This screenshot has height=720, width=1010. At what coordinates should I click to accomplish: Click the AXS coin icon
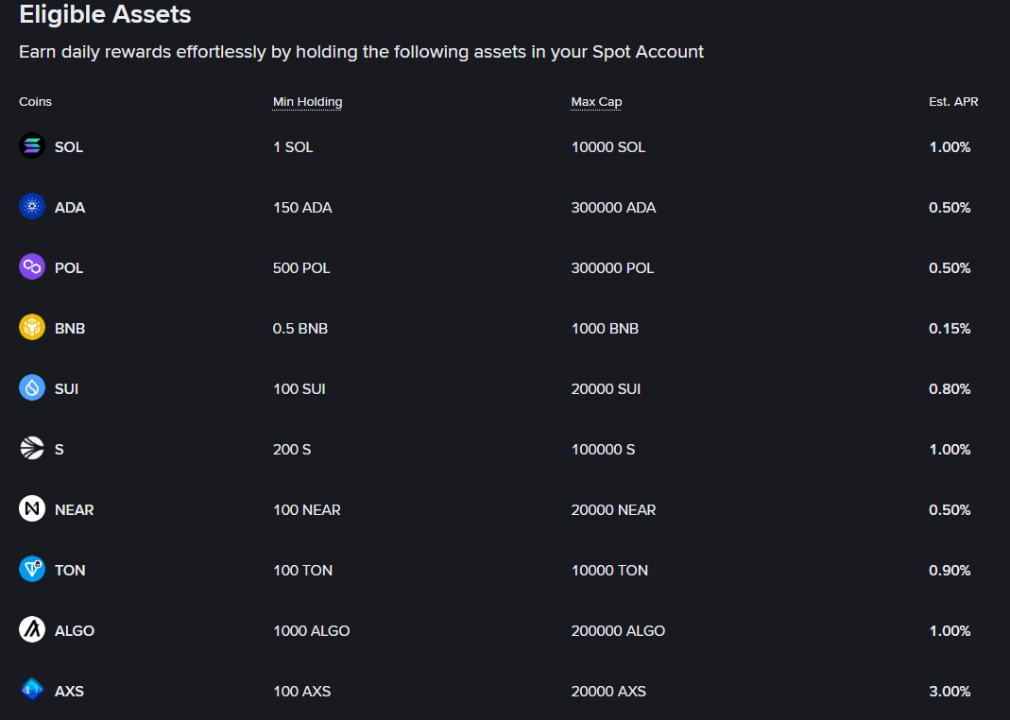pos(31,691)
